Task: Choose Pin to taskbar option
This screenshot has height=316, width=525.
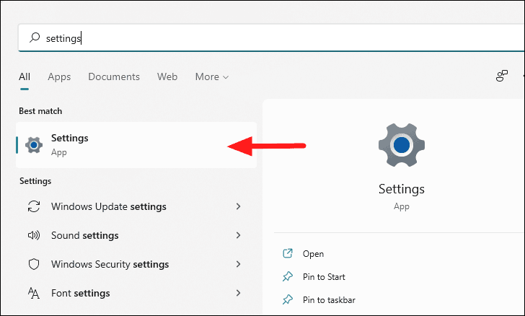Action: [329, 299]
